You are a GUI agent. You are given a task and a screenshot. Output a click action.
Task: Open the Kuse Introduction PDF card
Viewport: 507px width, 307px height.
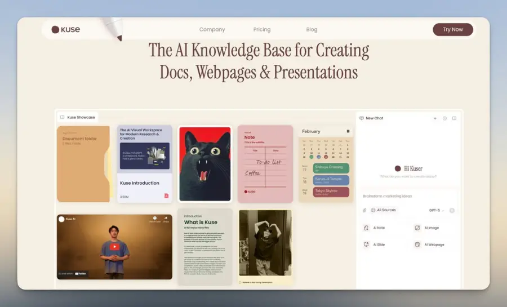click(145, 164)
